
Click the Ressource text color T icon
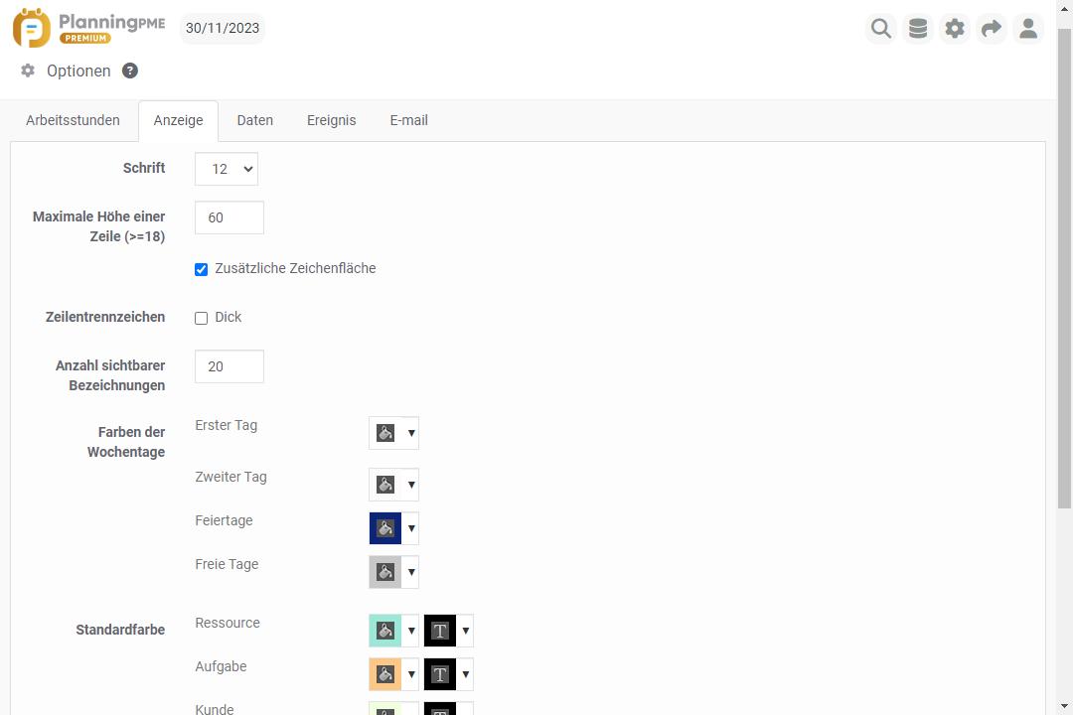point(440,631)
